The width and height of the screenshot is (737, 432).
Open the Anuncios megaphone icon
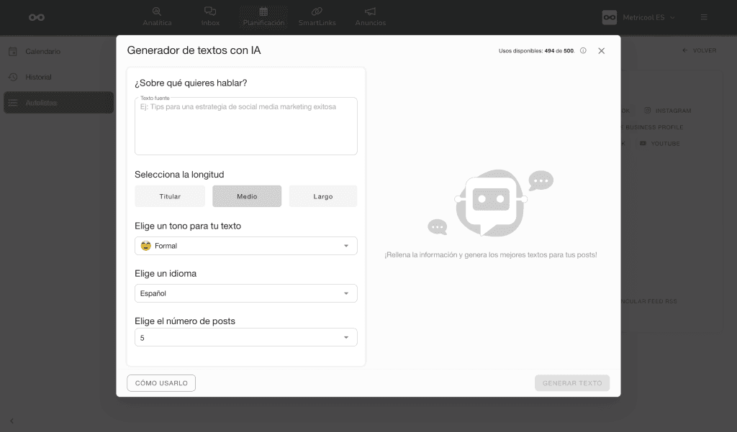[x=370, y=12]
